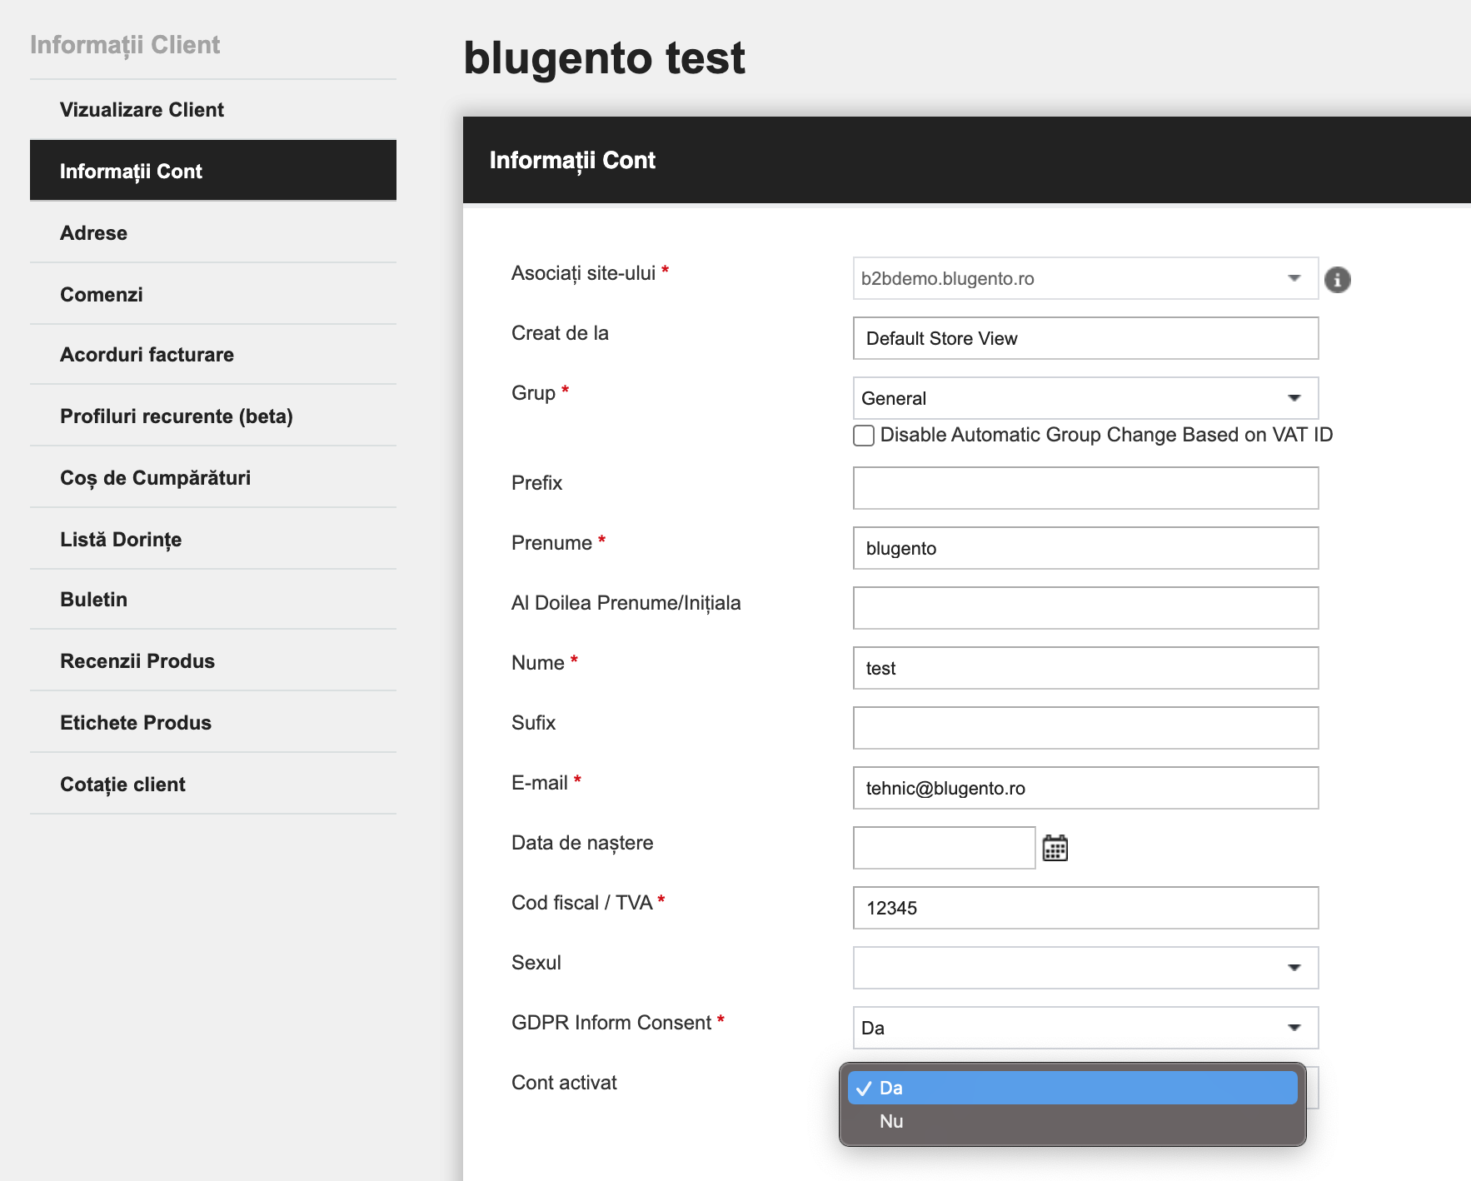Image resolution: width=1471 pixels, height=1181 pixels.
Task: Click the GDPR Inform Consent label
Action: point(611,1023)
